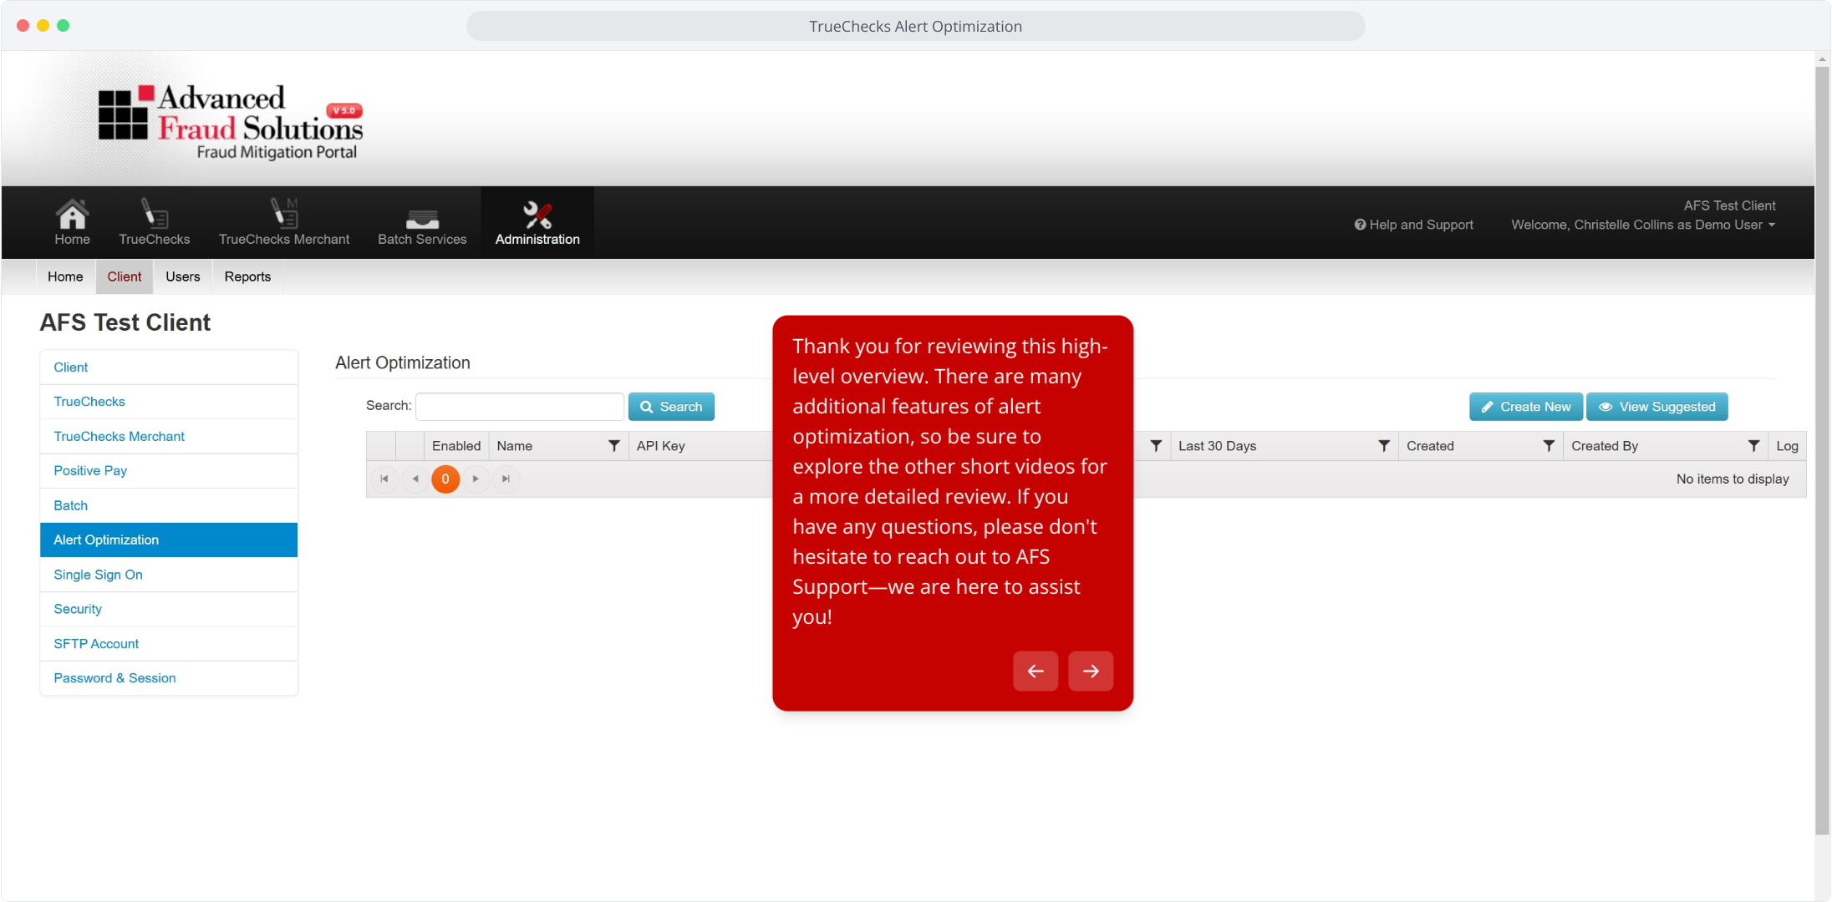Screen dimensions: 1832x902
Task: Sort by the API Key column header
Action: (660, 446)
